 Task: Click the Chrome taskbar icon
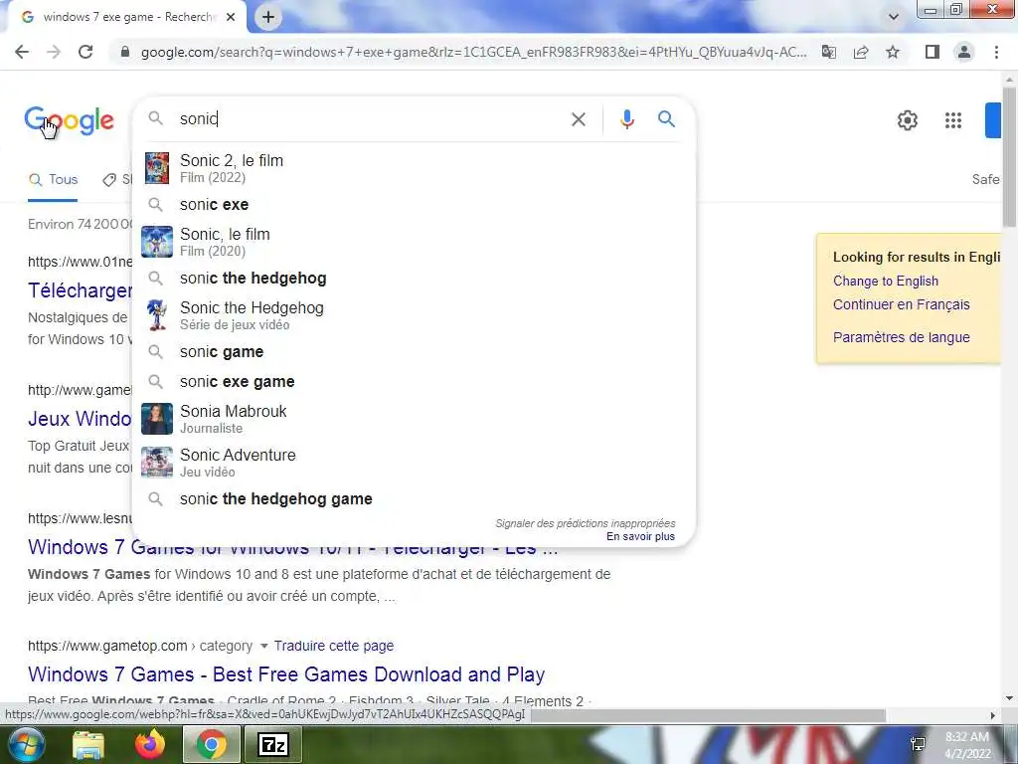[x=211, y=744]
